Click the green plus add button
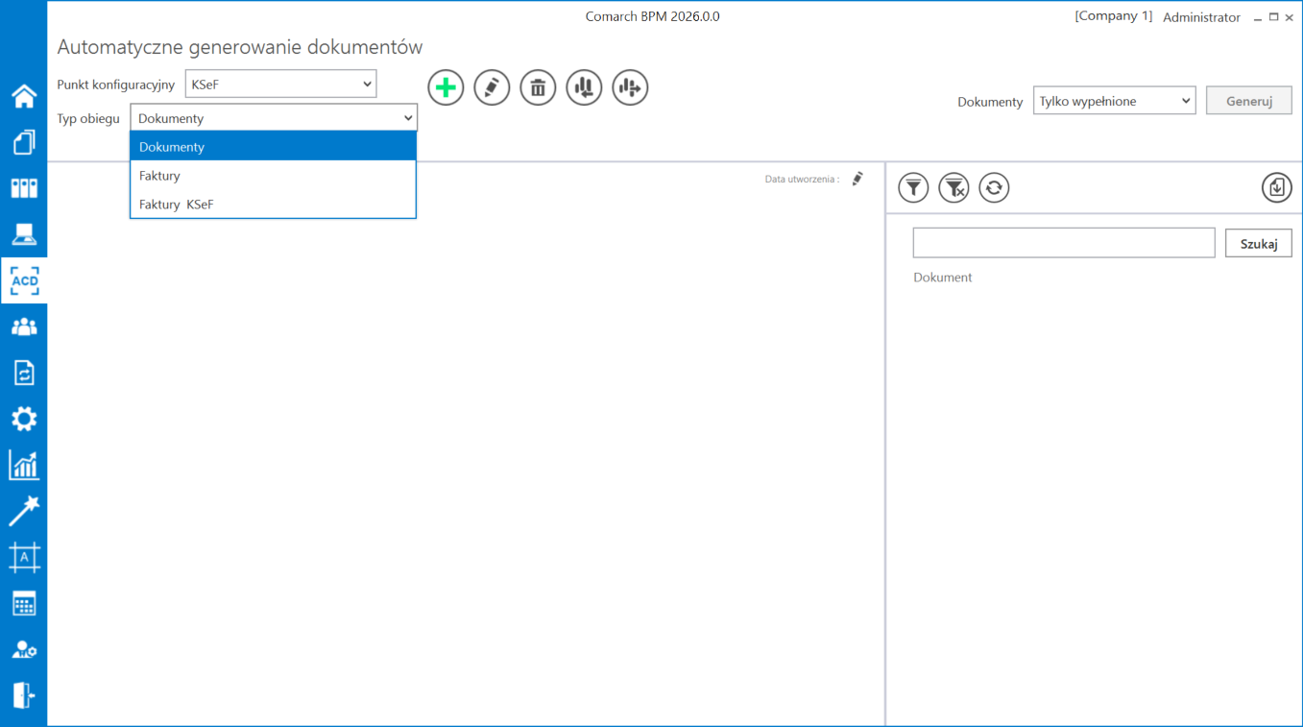Image resolution: width=1303 pixels, height=727 pixels. [446, 87]
